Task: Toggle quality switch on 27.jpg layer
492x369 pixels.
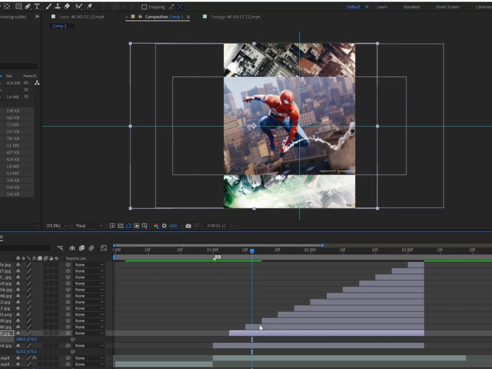Action: point(29,271)
